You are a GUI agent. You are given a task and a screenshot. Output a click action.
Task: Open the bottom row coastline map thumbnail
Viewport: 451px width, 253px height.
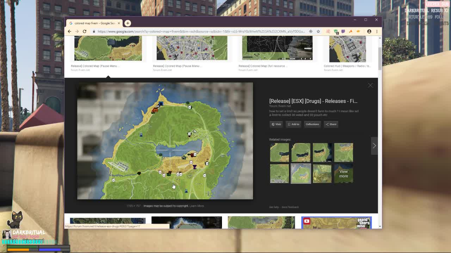187,223
